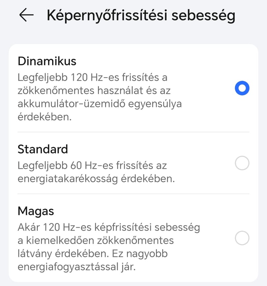Go back using the left arrow icon

click(x=26, y=15)
